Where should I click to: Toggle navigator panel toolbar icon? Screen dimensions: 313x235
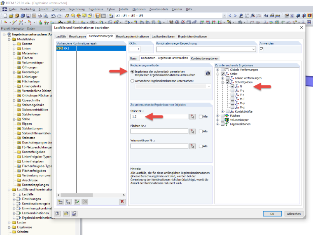[98, 16]
